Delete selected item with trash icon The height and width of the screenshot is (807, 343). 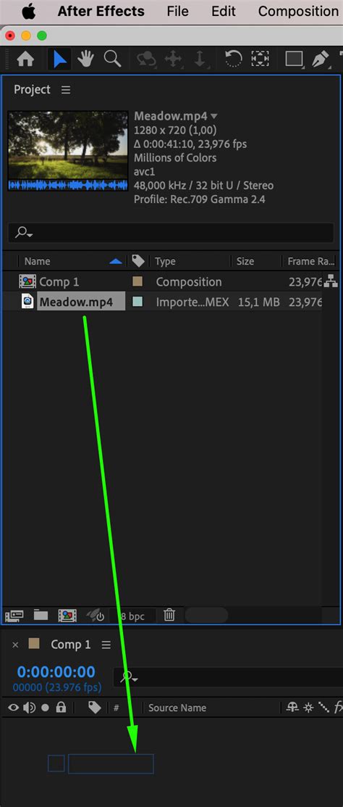[169, 615]
